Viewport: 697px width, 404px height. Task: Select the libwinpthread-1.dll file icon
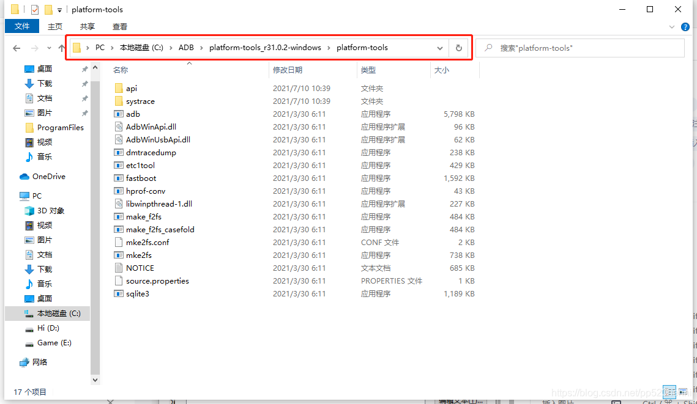(119, 204)
